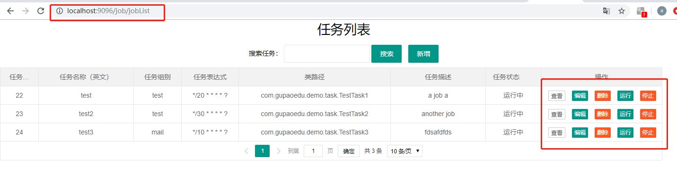Click the task name cell test2

coord(86,114)
